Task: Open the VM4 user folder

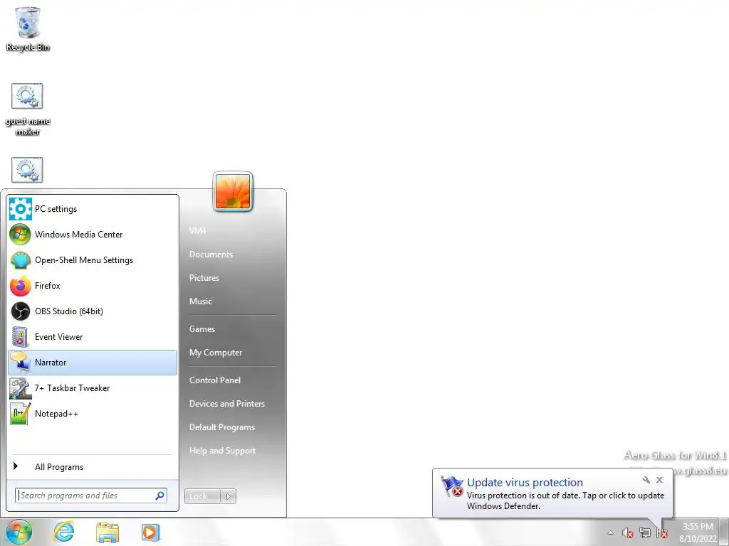Action: 198,231
